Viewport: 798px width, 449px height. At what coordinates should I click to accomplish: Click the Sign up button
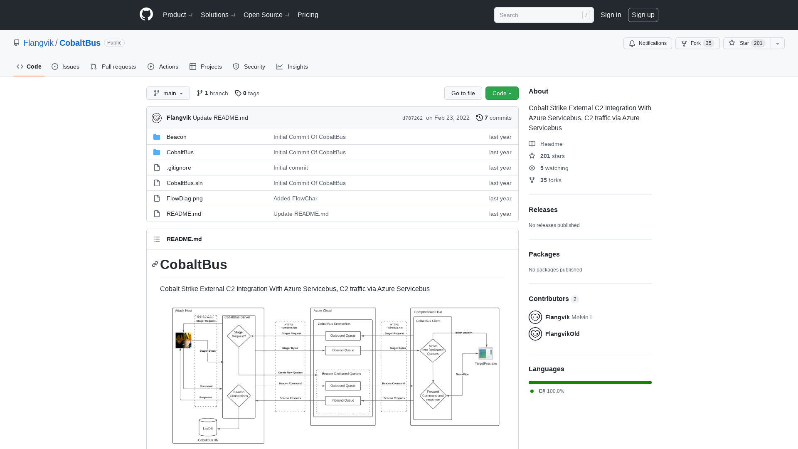pyautogui.click(x=643, y=15)
